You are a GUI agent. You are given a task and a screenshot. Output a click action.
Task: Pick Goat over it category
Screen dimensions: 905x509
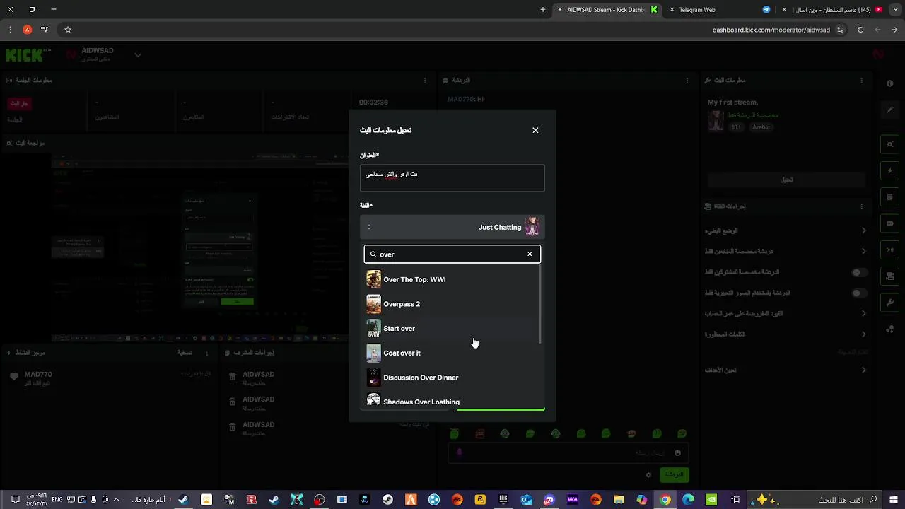tap(452, 353)
